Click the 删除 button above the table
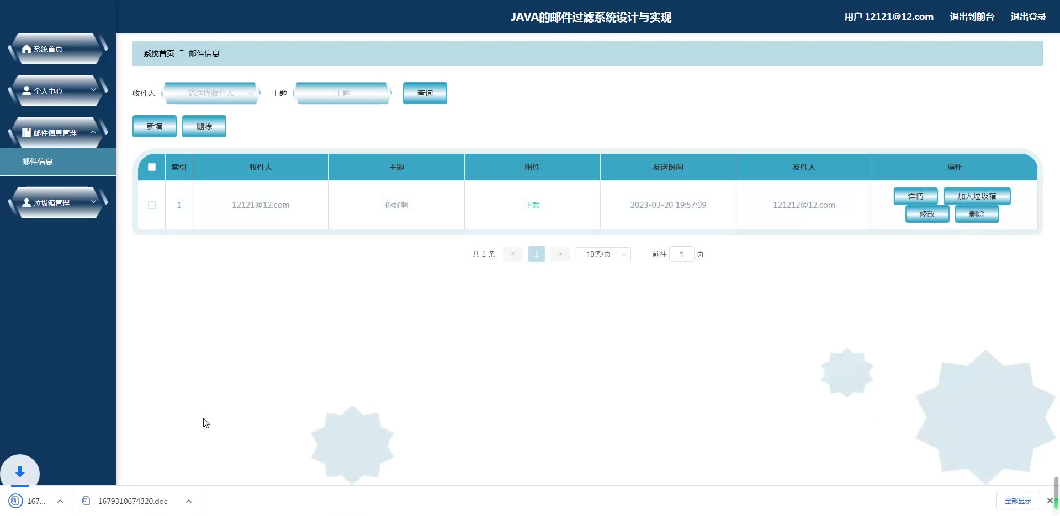1060x516 pixels. pyautogui.click(x=204, y=126)
